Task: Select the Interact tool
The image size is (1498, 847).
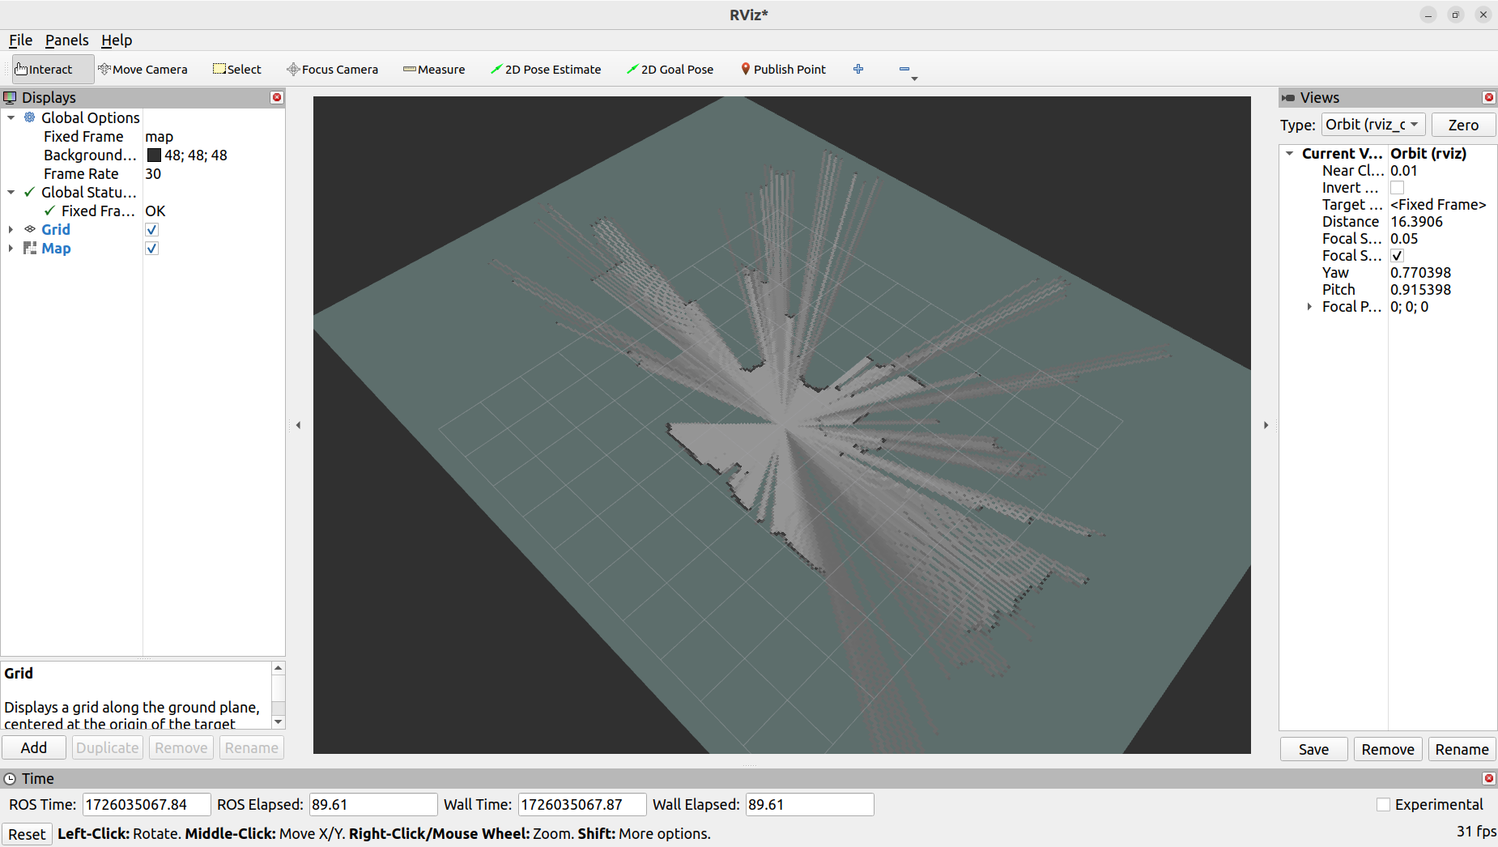Action: tap(45, 70)
